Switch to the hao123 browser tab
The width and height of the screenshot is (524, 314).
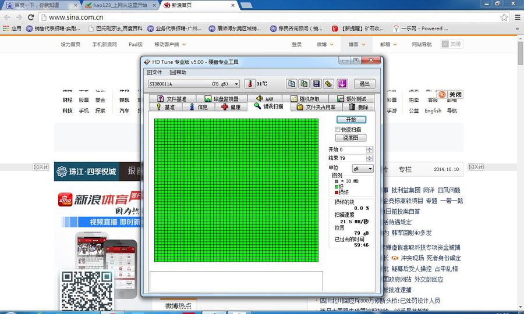(x=121, y=5)
